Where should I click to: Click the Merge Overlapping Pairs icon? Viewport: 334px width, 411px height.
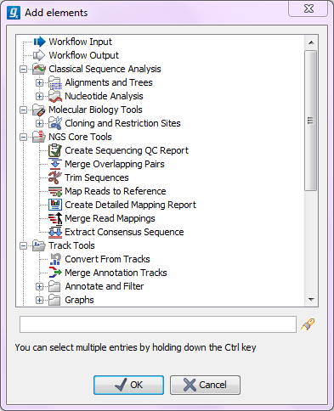tap(55, 164)
